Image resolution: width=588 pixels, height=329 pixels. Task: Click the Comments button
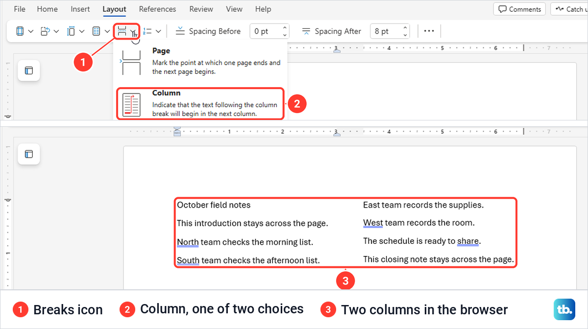coord(519,9)
